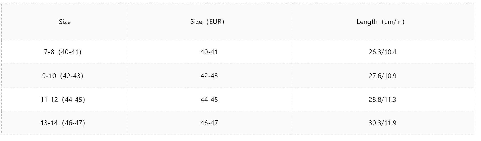Click the 30.3/11.9 length value

(383, 123)
